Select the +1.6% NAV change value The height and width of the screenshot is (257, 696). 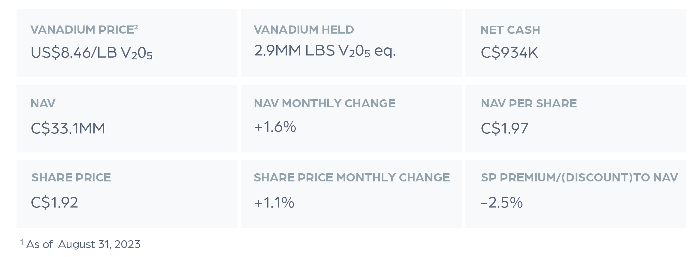tap(275, 127)
